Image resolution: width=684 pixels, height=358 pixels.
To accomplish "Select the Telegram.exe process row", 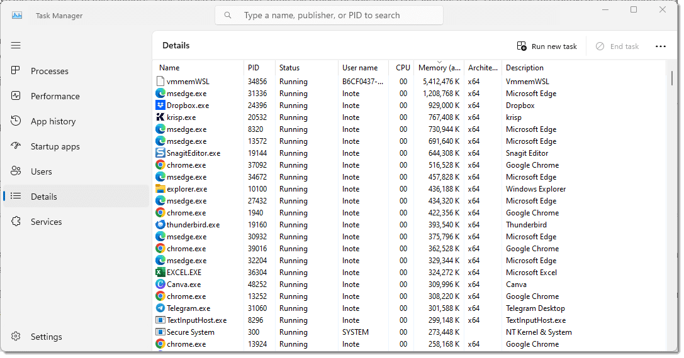I will click(410, 308).
